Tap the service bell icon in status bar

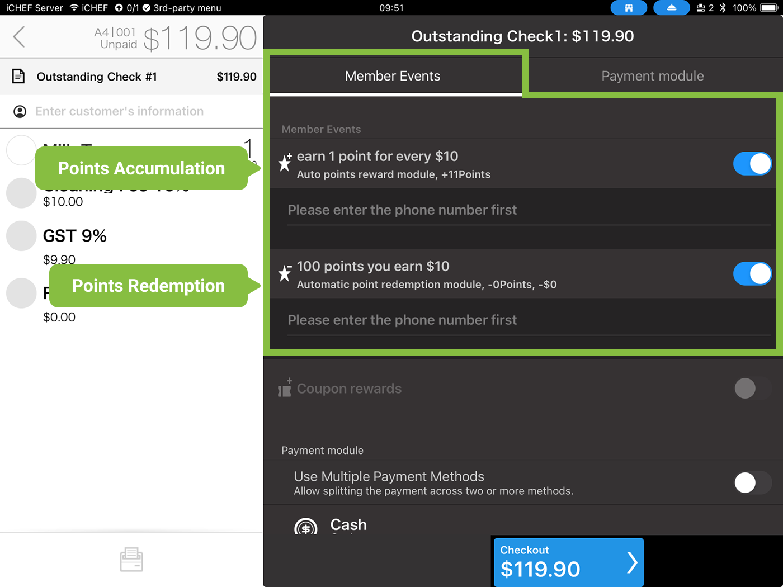671,8
